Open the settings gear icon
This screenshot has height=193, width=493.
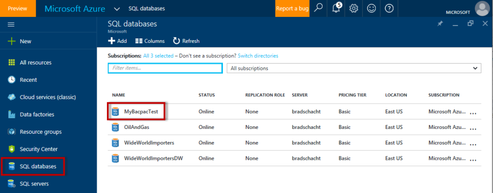[354, 9]
